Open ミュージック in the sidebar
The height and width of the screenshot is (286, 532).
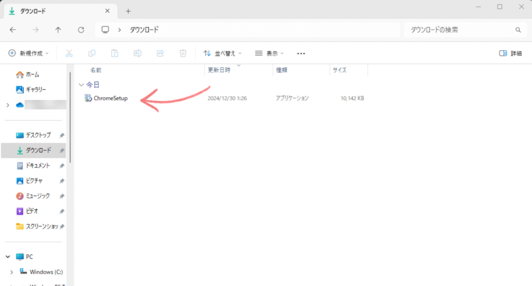pos(33,196)
